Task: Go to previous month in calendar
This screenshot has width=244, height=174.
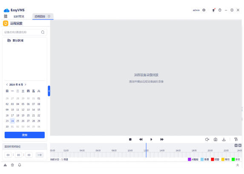Action: click(7, 84)
